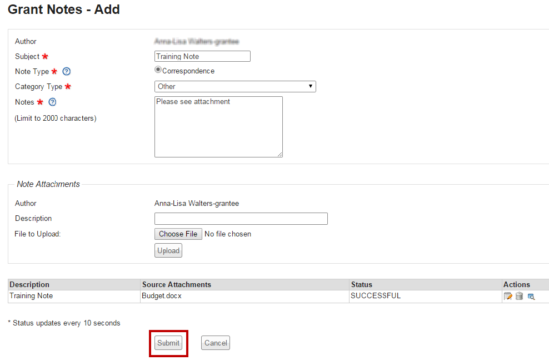The width and height of the screenshot is (549, 360).
Task: Click the Training Note description cell
Action: tap(31, 296)
